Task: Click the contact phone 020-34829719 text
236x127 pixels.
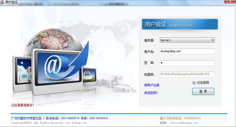Action: [70, 118]
